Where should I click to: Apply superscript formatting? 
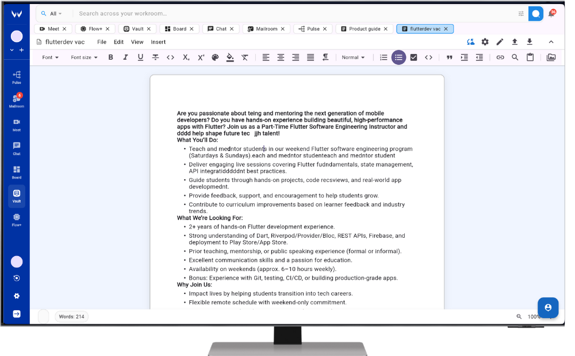pyautogui.click(x=201, y=57)
